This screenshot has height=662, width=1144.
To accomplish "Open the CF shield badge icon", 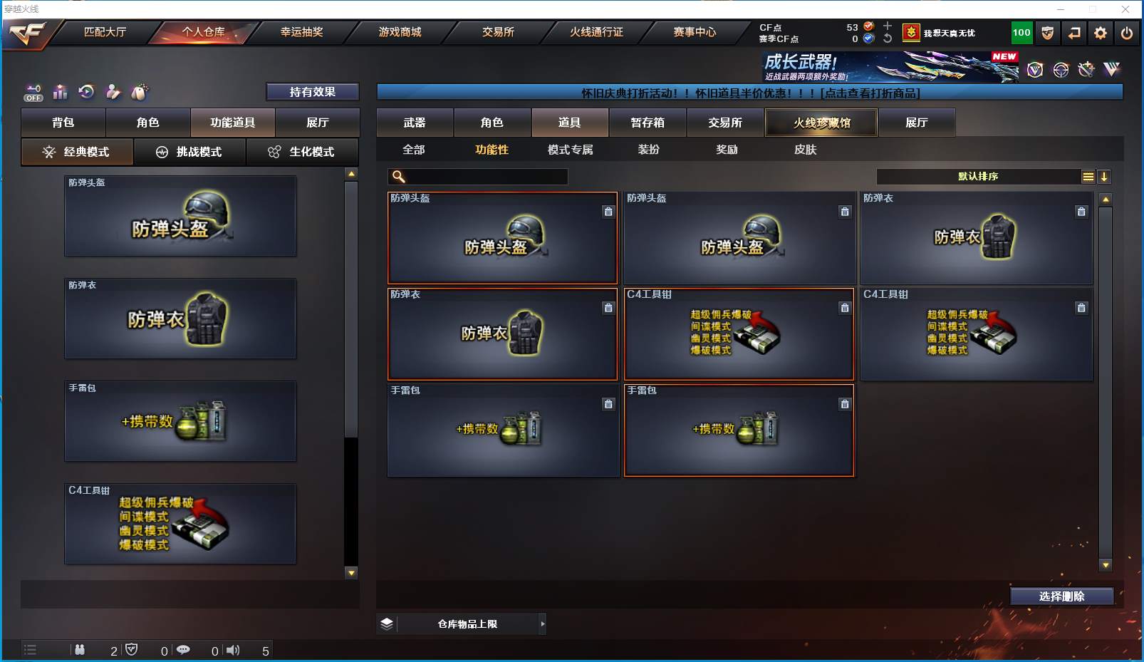I will coord(1048,33).
